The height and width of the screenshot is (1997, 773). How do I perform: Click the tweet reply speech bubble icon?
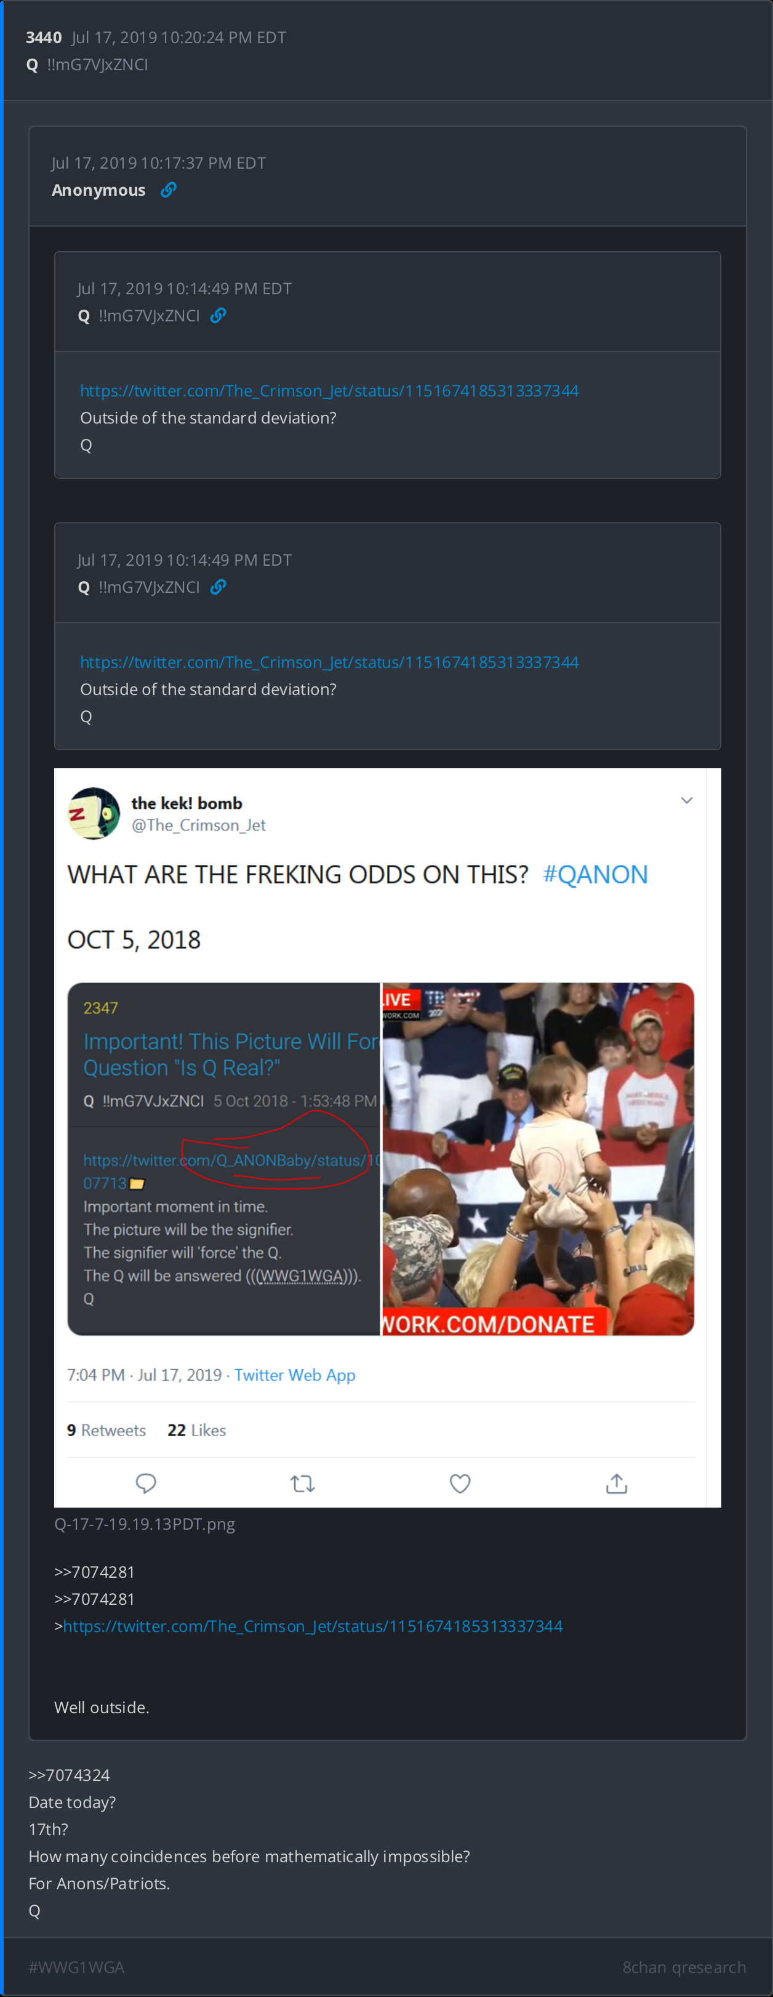[x=146, y=1483]
